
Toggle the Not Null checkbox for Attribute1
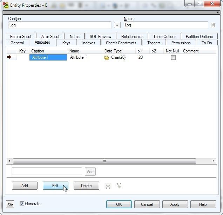(173, 58)
